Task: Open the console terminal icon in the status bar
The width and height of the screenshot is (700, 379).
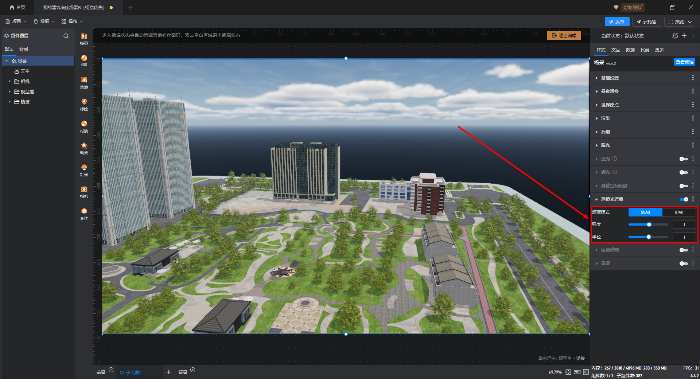Action: click(586, 372)
